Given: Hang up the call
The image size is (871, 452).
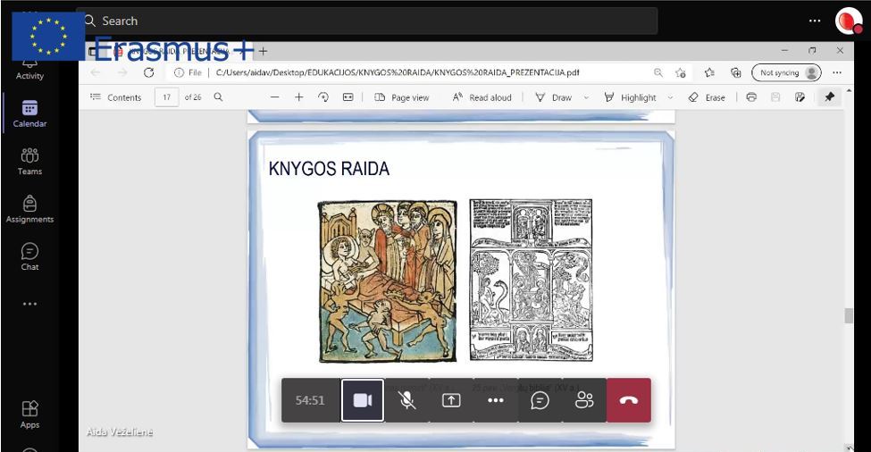Looking at the screenshot, I should click(629, 400).
